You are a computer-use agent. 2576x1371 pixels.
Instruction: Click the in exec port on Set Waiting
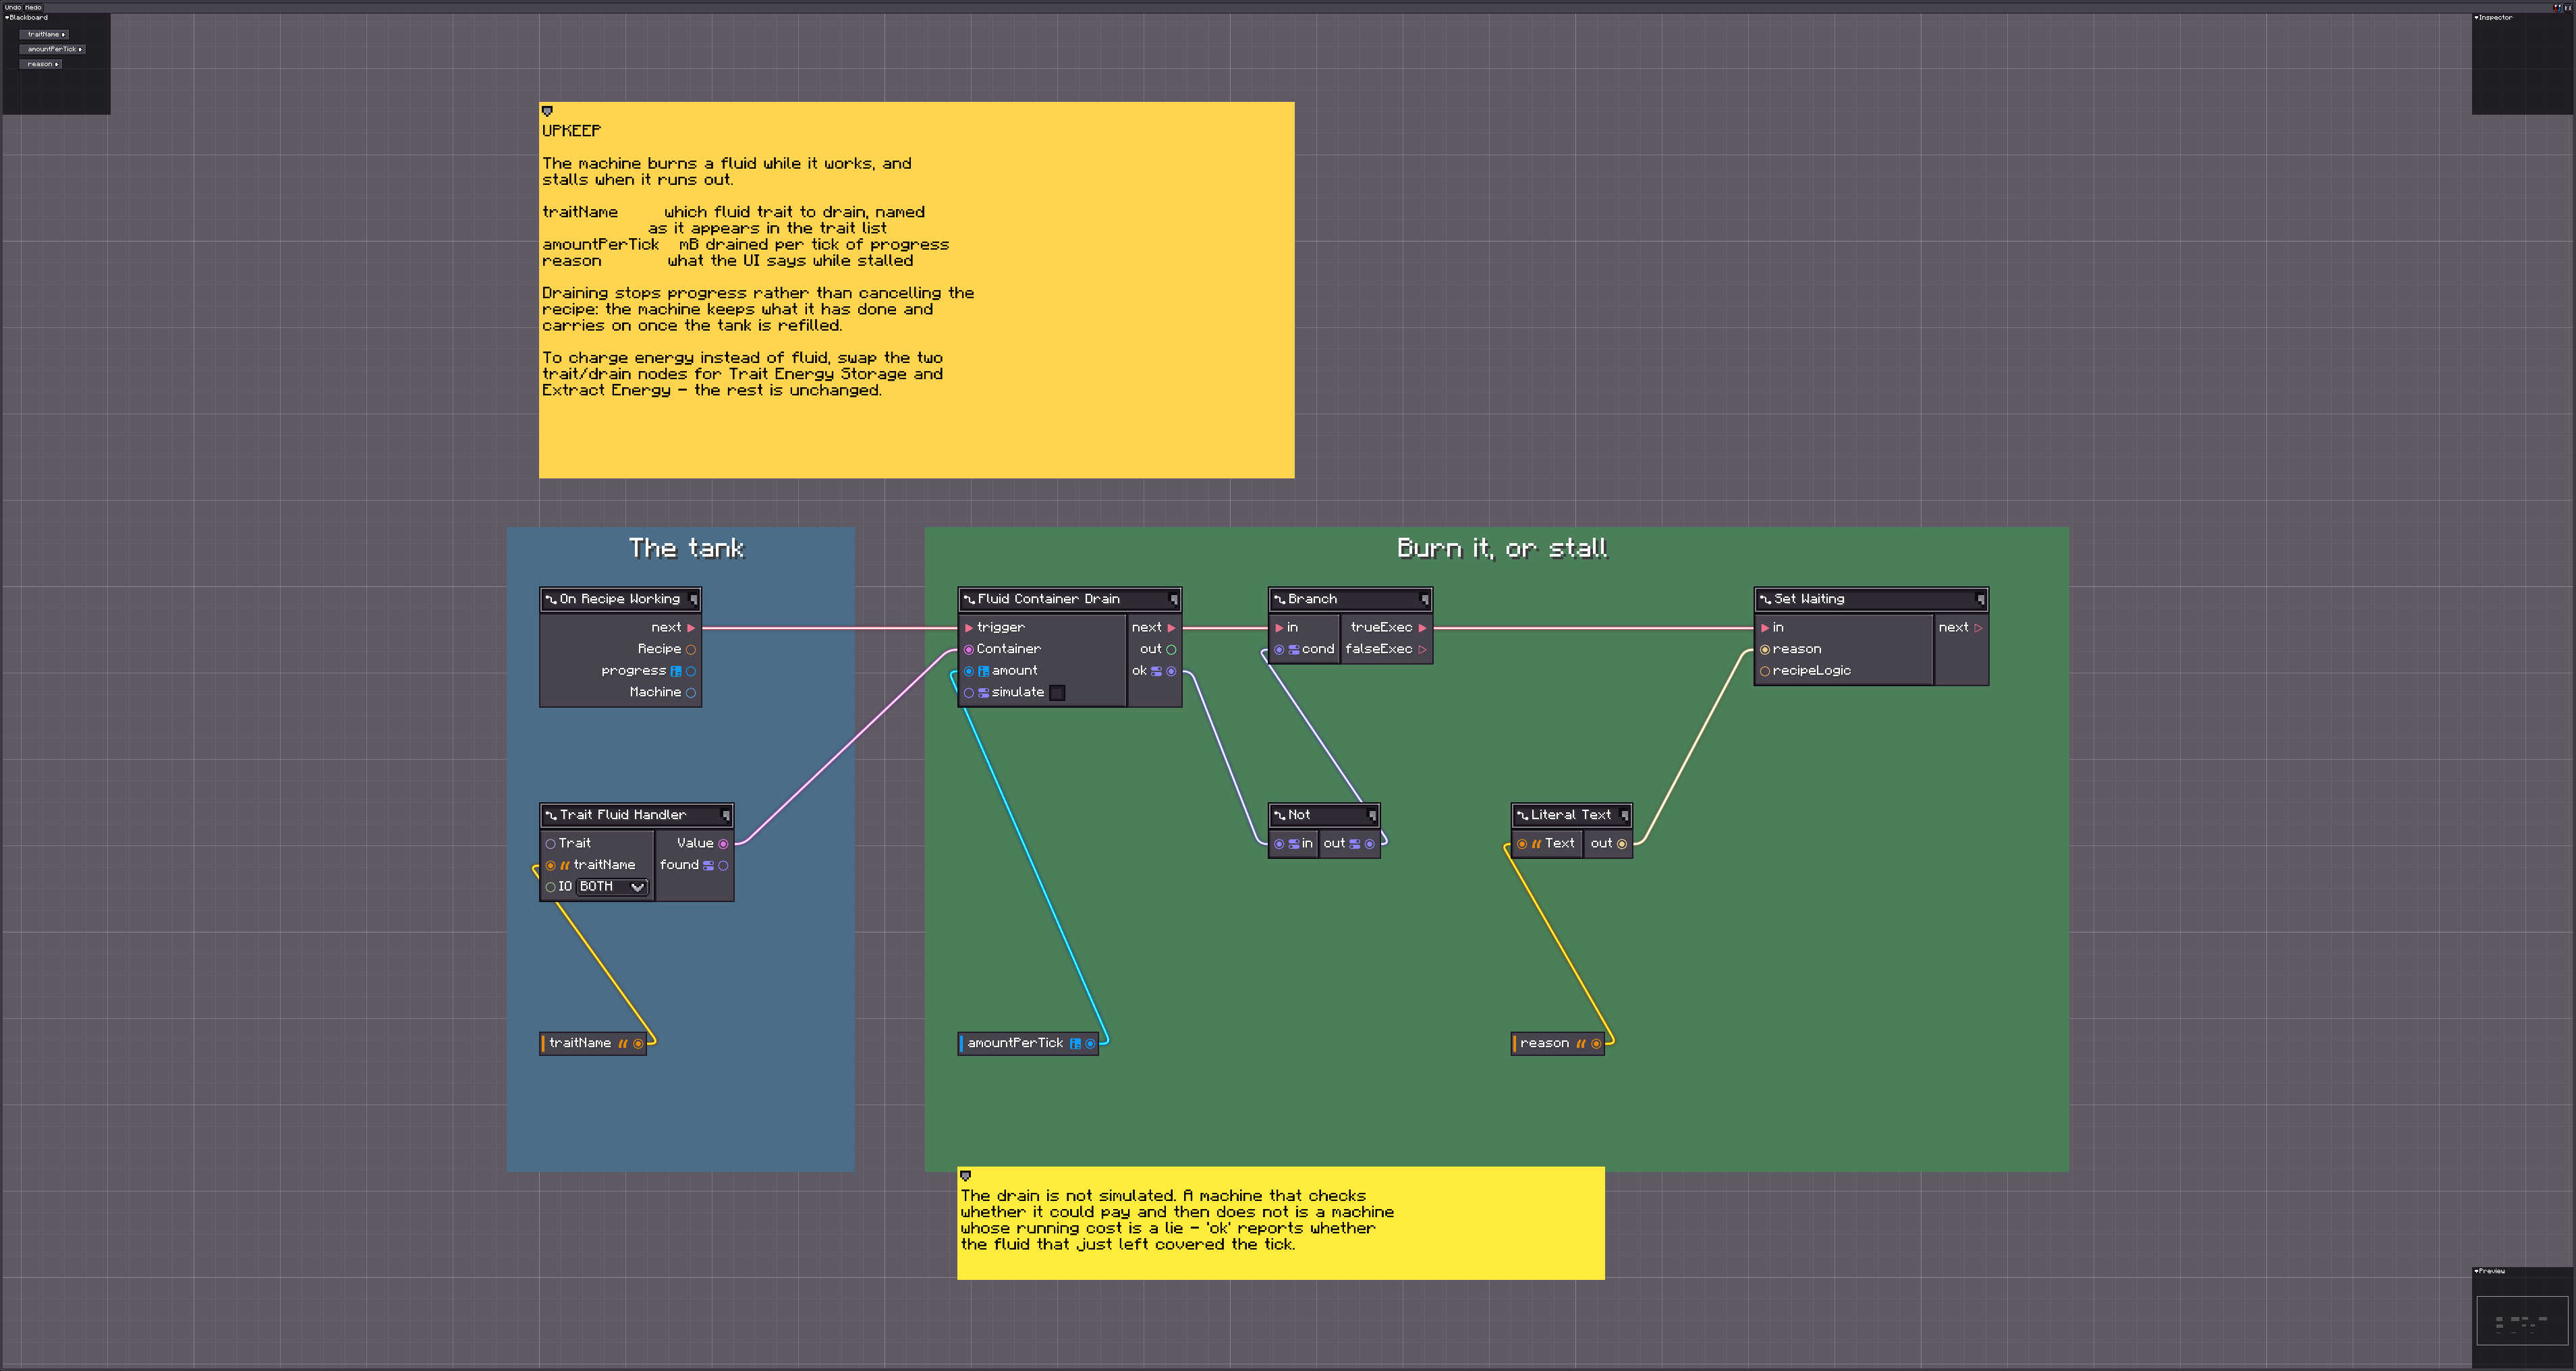click(x=1765, y=628)
